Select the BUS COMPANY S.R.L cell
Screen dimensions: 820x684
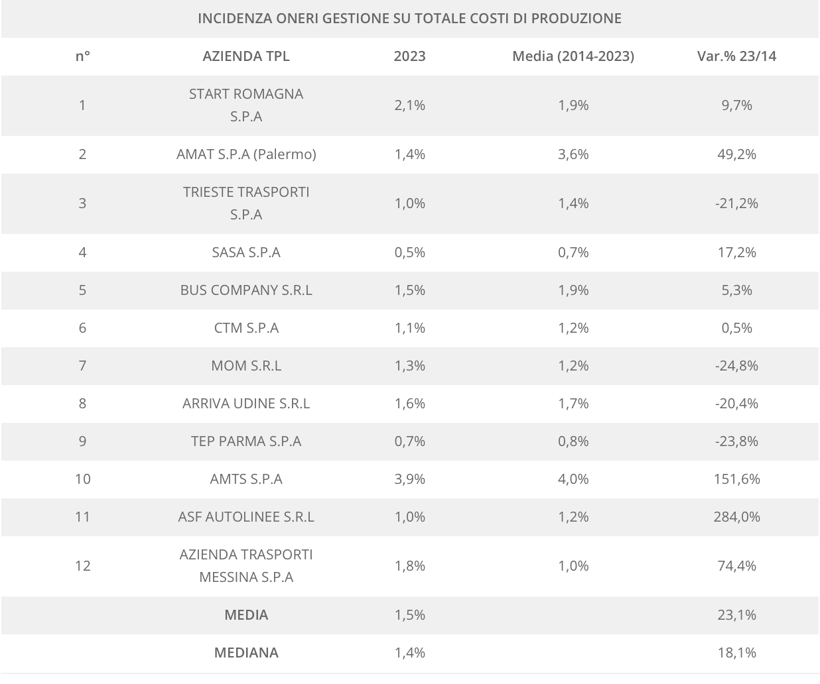(246, 290)
